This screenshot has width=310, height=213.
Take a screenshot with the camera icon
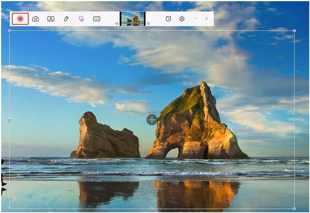pyautogui.click(x=35, y=18)
